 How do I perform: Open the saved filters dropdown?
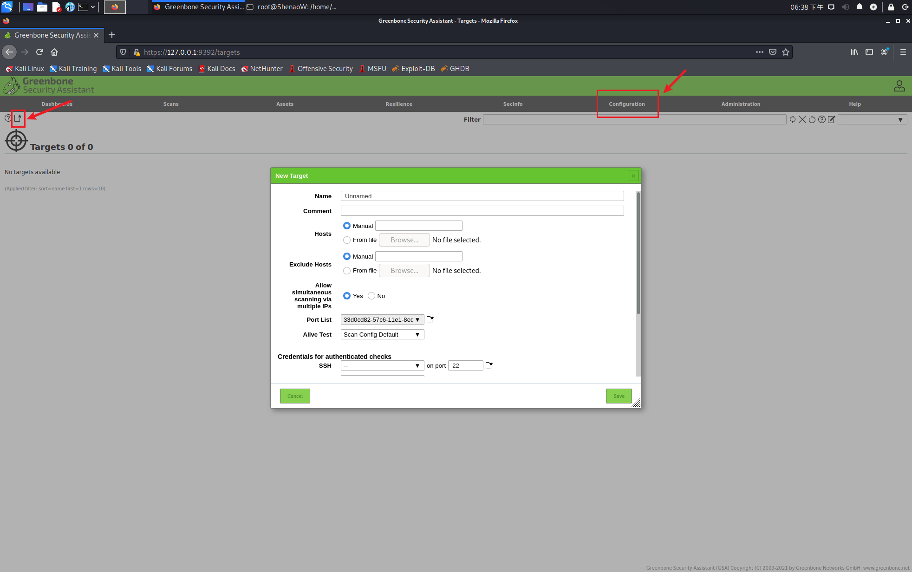[872, 119]
